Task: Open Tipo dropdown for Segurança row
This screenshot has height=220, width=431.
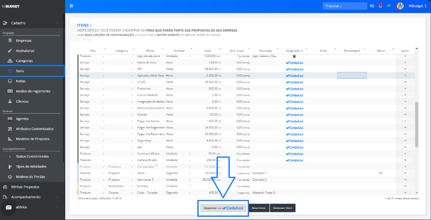Action: click(x=103, y=141)
